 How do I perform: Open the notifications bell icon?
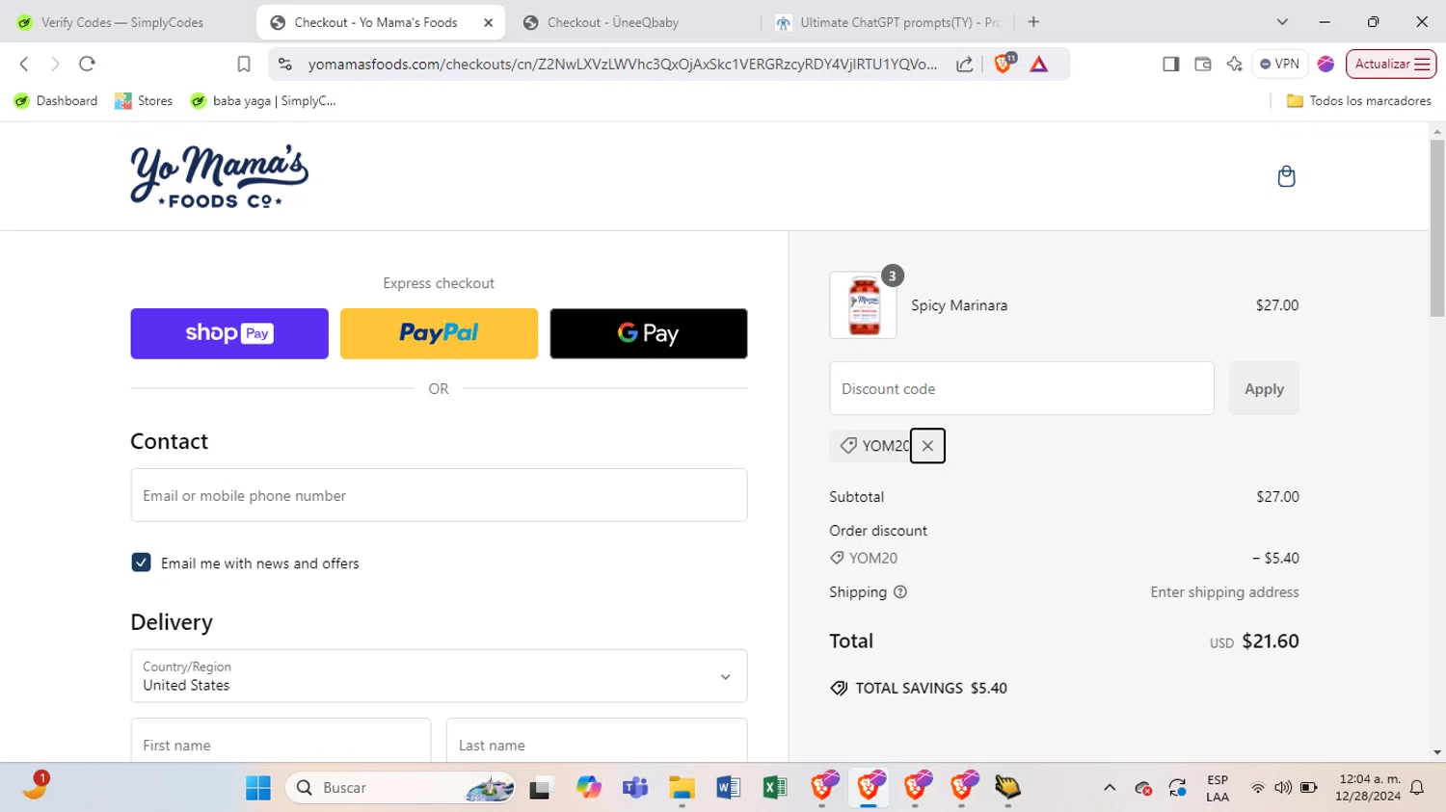(x=1417, y=788)
